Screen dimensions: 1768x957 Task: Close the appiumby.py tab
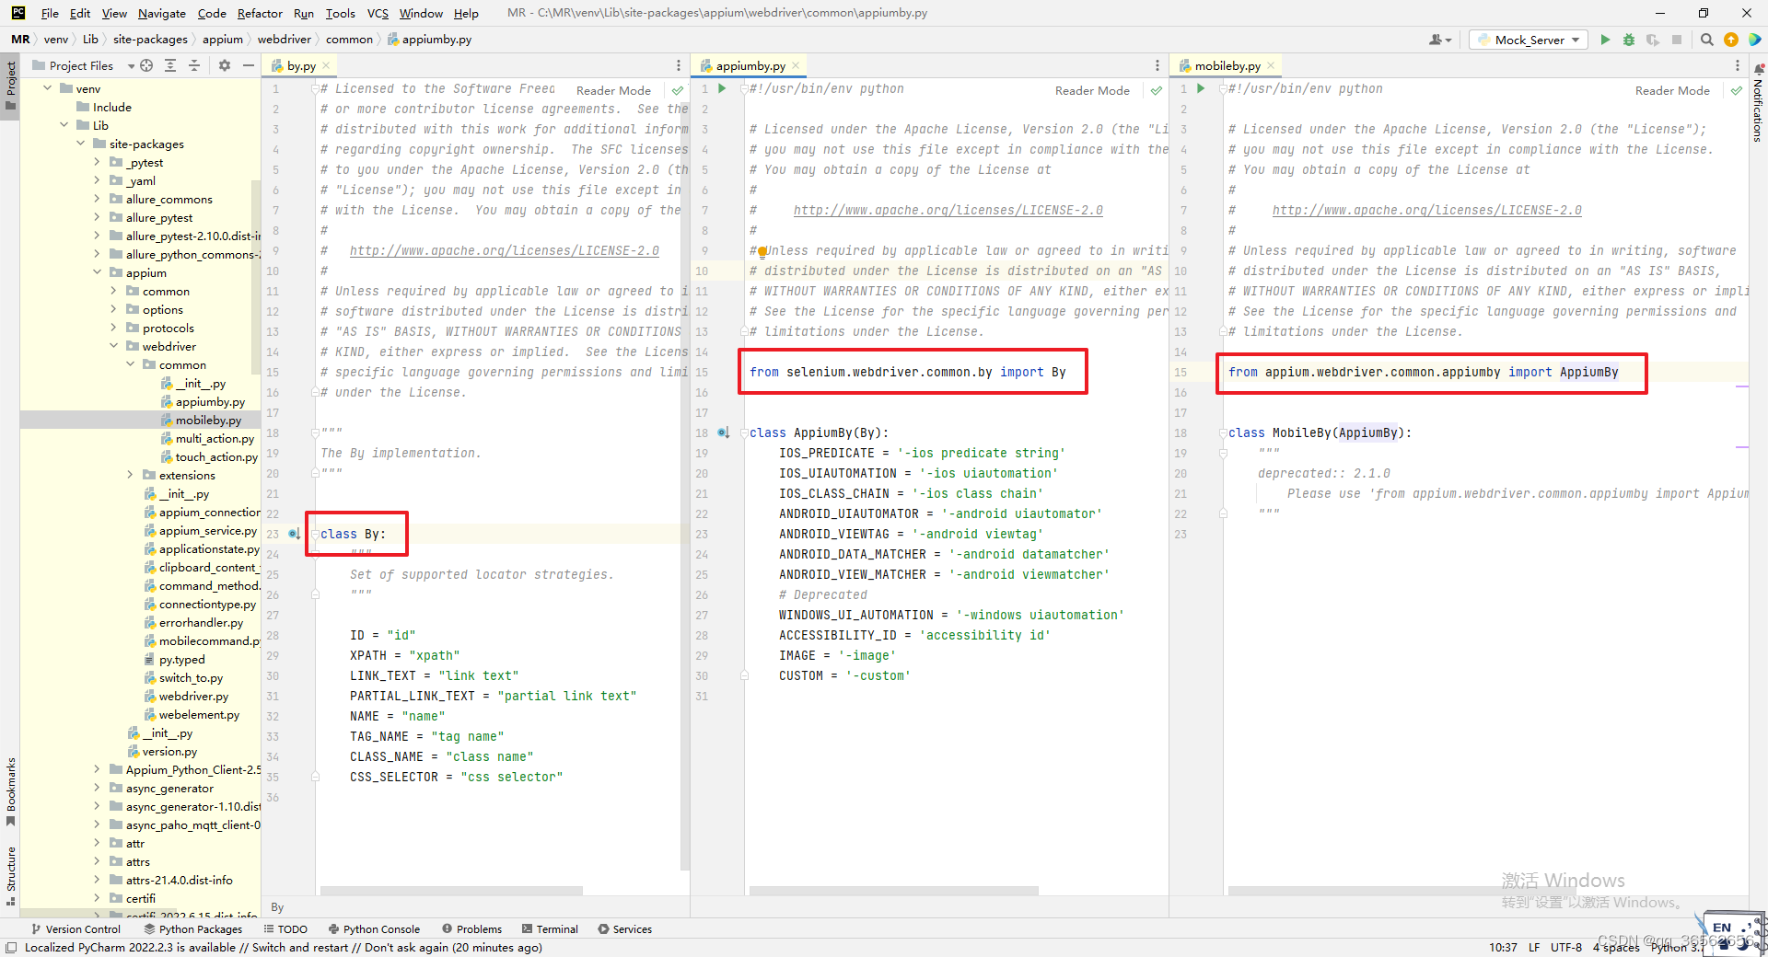coord(796,65)
